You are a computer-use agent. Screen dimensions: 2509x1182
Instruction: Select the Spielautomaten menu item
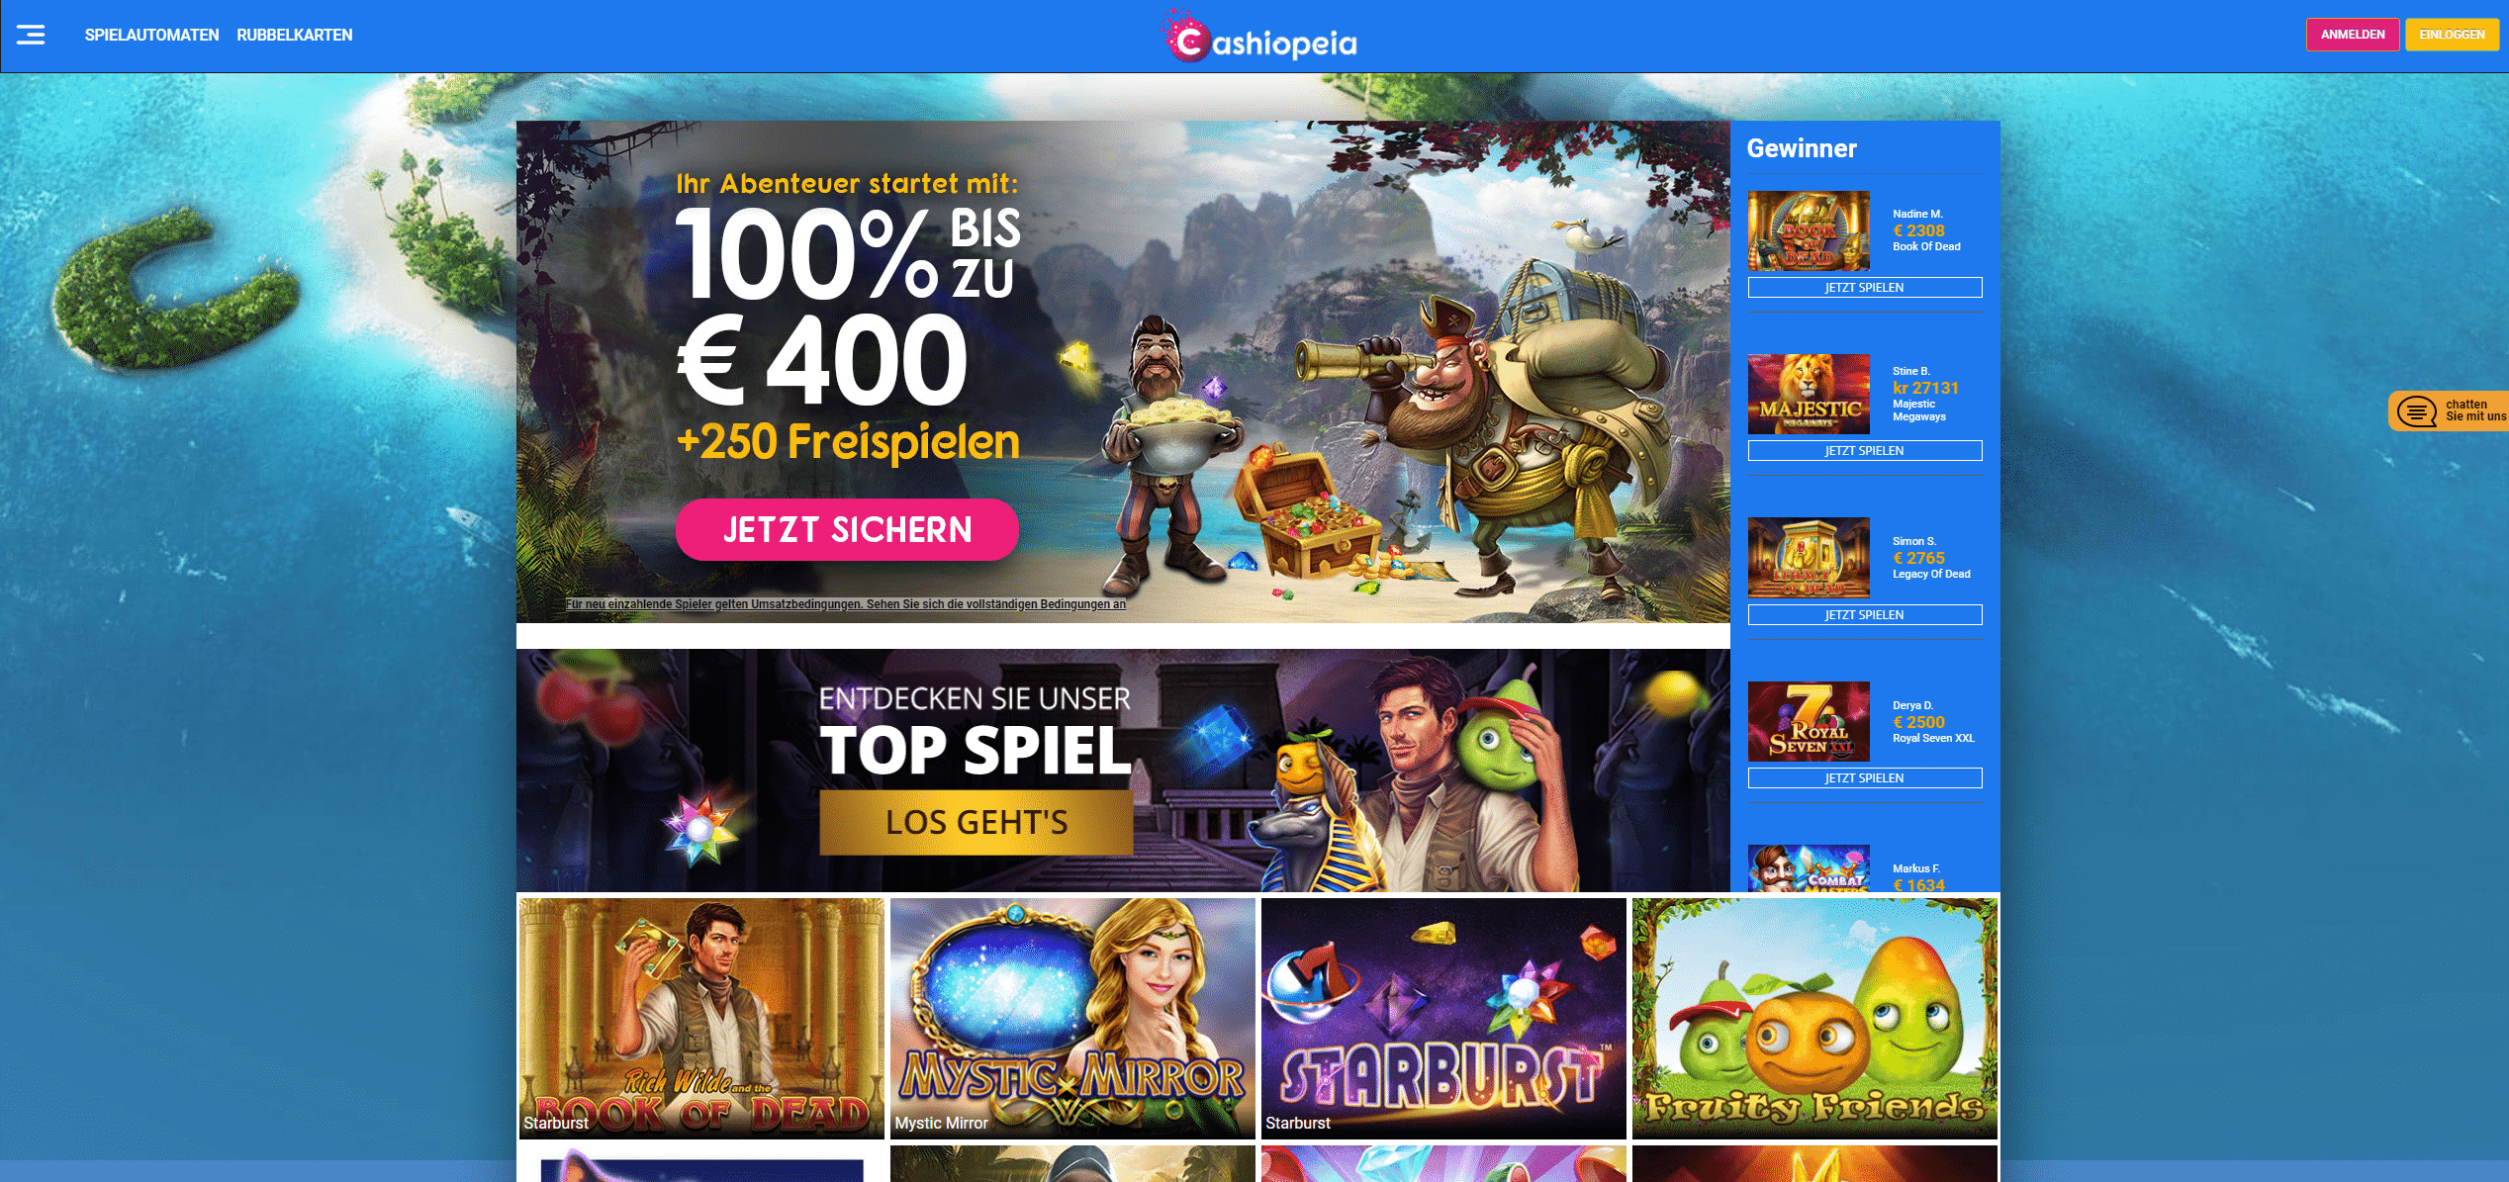tap(151, 35)
